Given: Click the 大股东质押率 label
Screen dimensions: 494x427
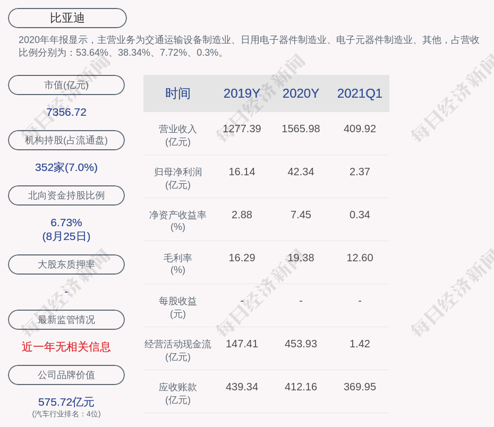Looking at the screenshot, I should [66, 264].
